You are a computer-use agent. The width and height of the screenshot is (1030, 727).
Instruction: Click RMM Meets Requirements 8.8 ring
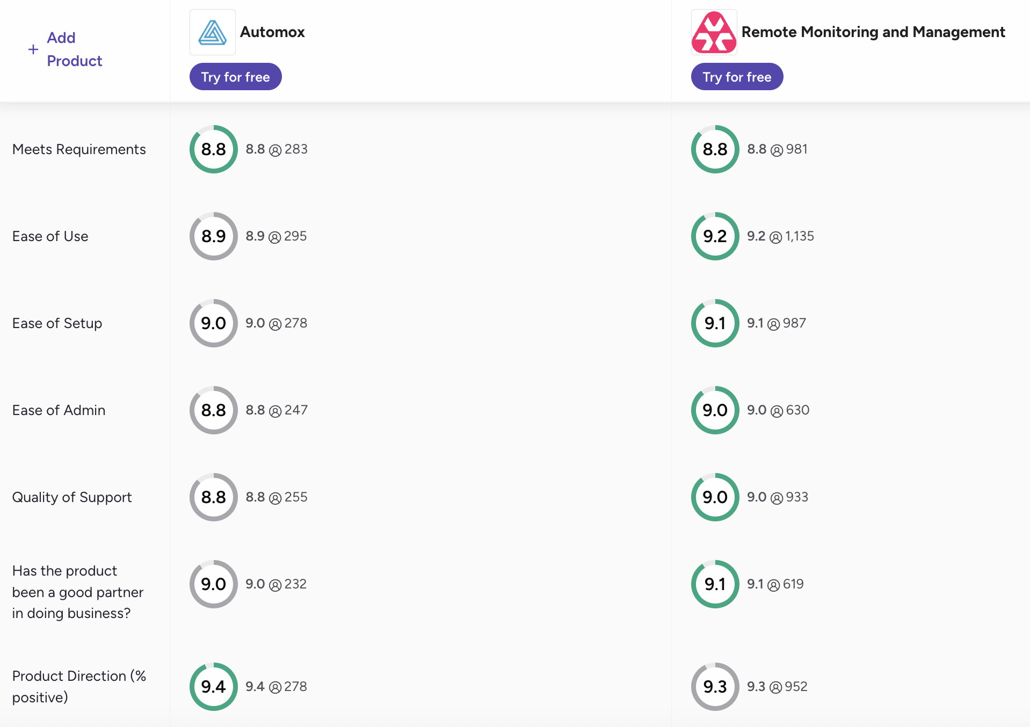715,149
